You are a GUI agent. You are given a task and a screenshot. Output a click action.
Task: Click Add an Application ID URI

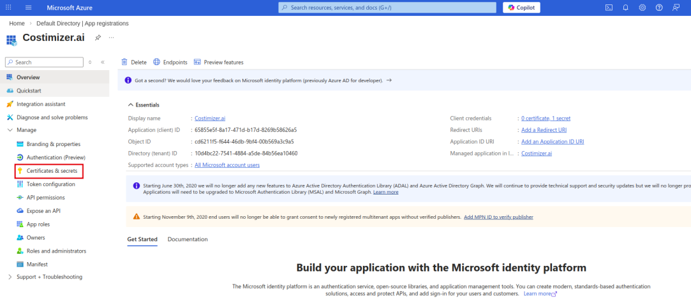tap(553, 142)
